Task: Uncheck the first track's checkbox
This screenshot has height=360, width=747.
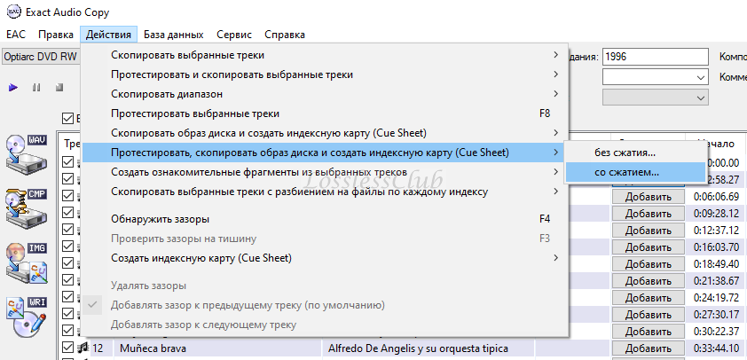Action: coord(68,162)
